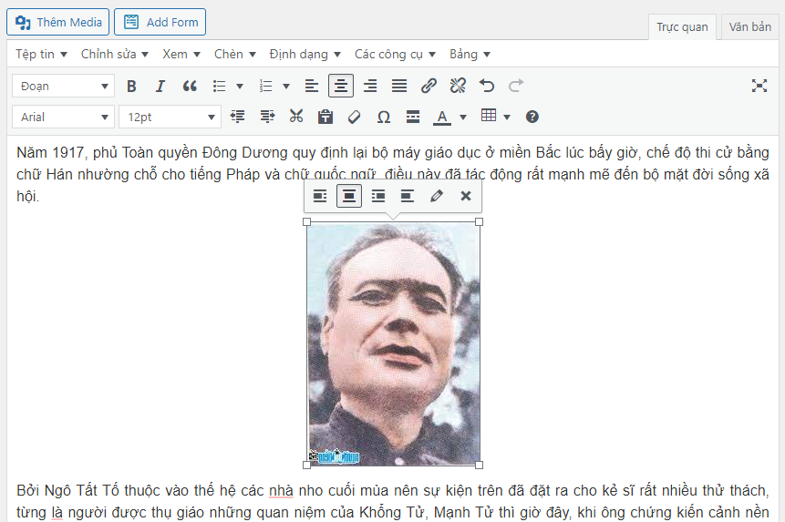The width and height of the screenshot is (785, 522).
Task: Insert a blockquote
Action: [x=190, y=87]
